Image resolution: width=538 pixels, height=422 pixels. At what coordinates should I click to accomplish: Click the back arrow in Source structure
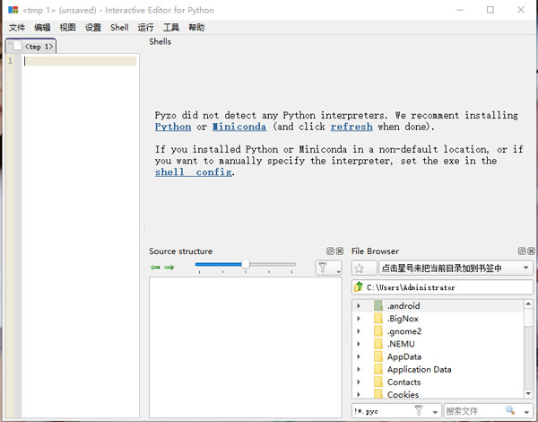[155, 268]
